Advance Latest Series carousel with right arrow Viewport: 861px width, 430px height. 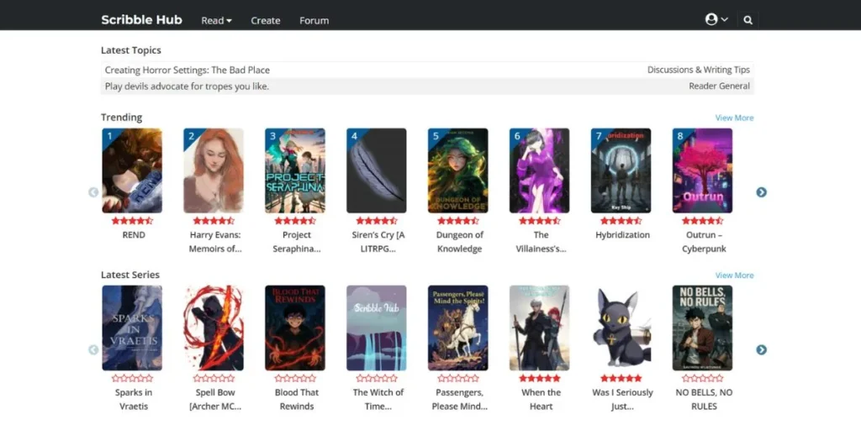pos(761,350)
